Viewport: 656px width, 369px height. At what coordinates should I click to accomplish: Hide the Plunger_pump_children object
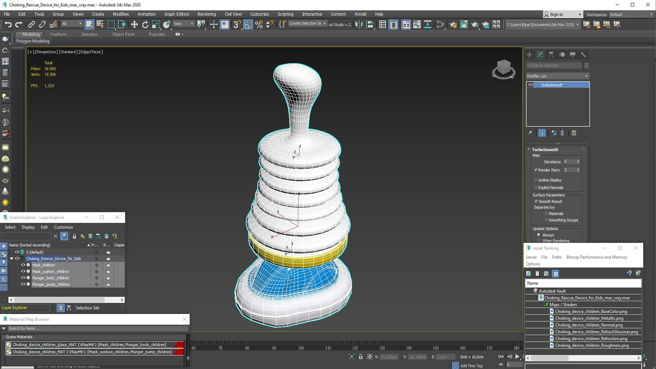(23, 284)
